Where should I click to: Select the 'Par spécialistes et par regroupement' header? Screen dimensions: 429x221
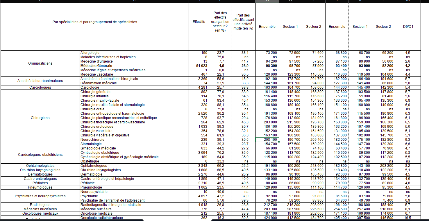[x=95, y=22]
